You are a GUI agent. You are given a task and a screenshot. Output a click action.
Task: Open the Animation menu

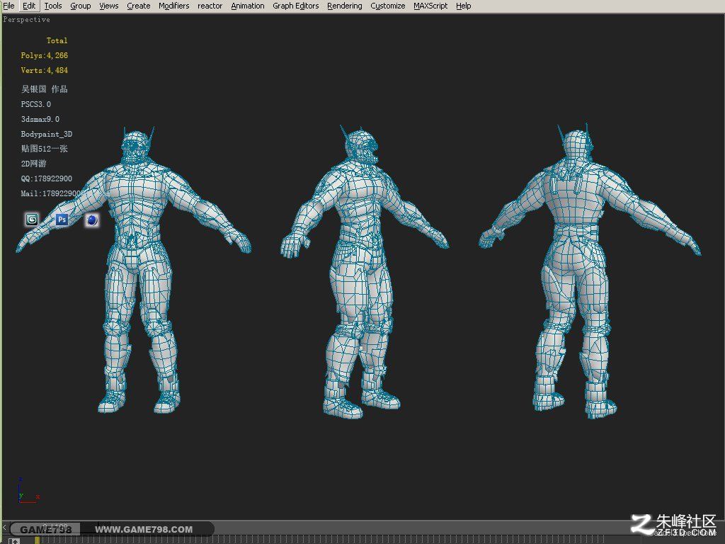pos(247,6)
